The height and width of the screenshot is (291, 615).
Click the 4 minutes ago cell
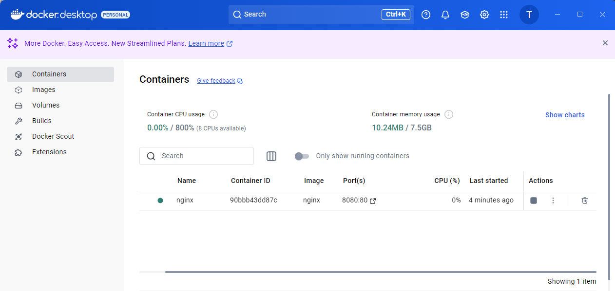tap(491, 200)
